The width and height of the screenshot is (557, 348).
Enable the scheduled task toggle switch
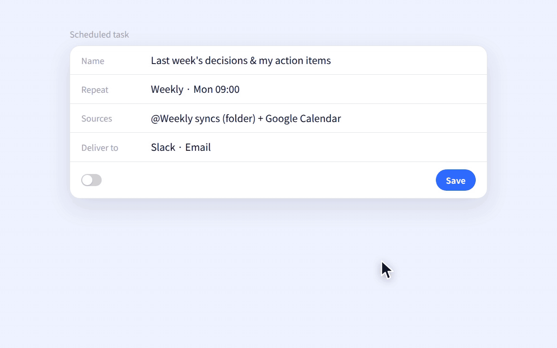91,180
